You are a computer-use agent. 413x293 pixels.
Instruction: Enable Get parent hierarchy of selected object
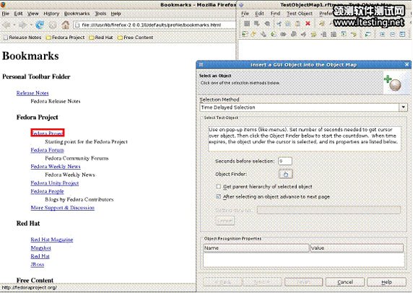coord(218,187)
